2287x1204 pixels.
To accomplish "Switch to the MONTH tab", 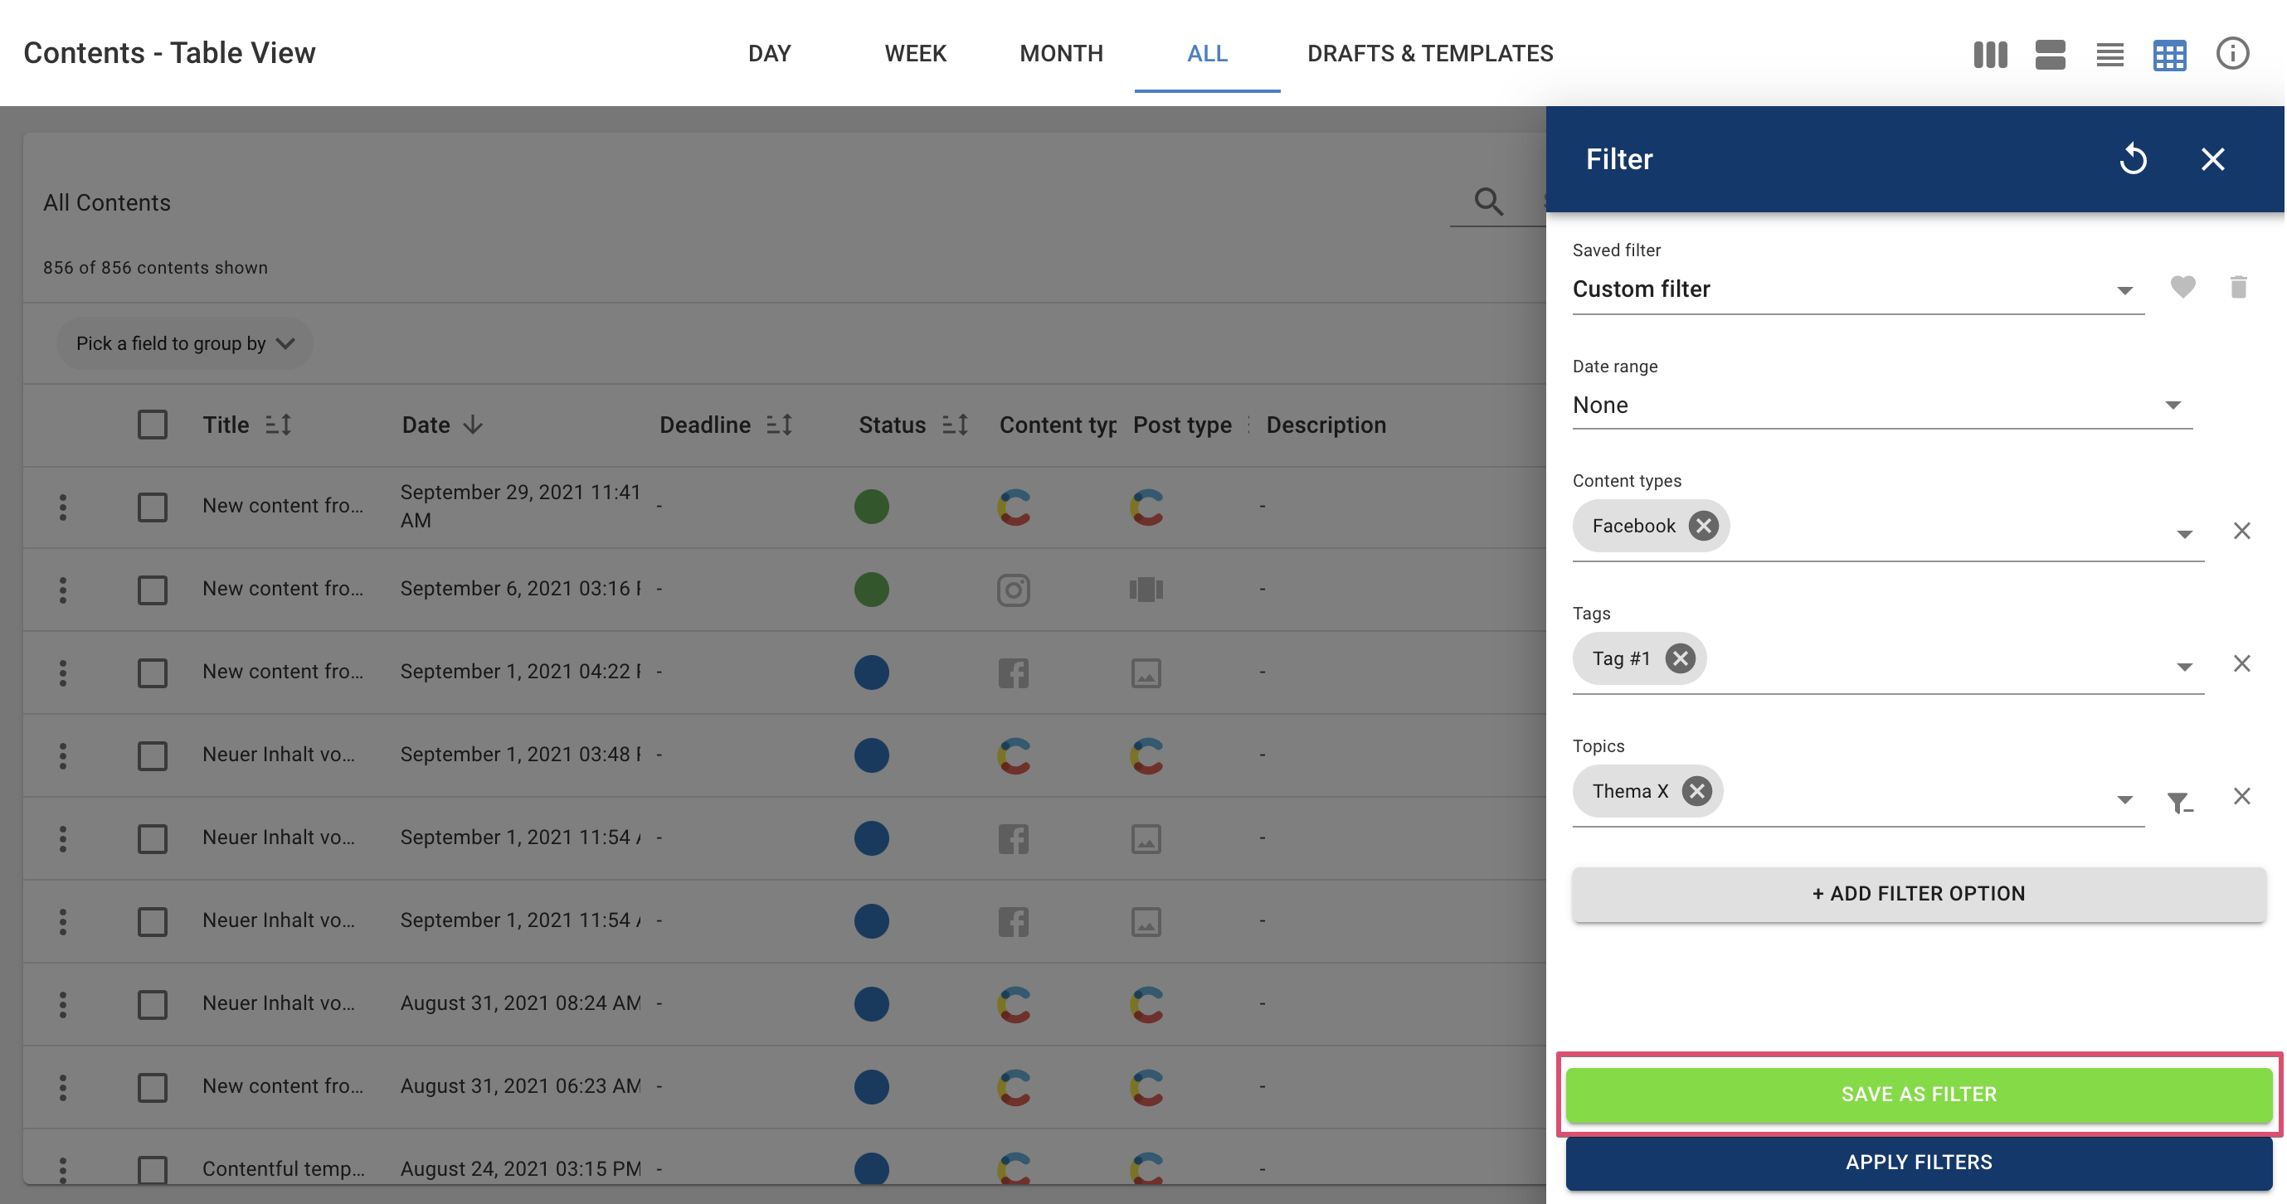I will (1061, 53).
